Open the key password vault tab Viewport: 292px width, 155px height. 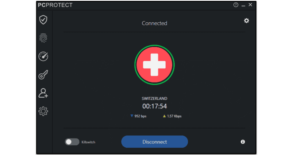click(43, 75)
